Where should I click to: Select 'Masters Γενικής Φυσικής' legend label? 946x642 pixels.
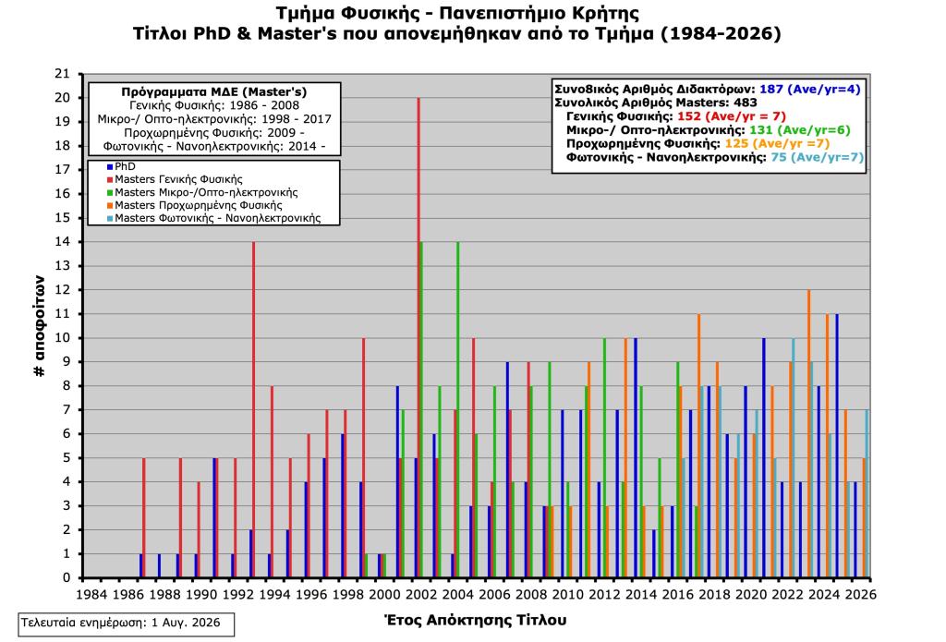pyautogui.click(x=178, y=179)
